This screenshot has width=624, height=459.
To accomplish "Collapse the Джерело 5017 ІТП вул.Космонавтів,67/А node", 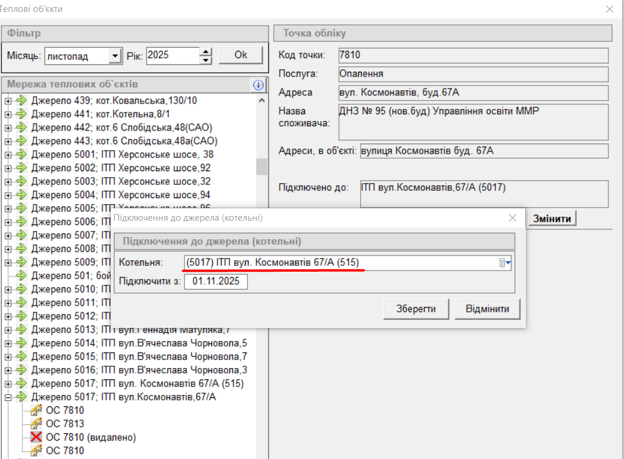I will coord(8,397).
